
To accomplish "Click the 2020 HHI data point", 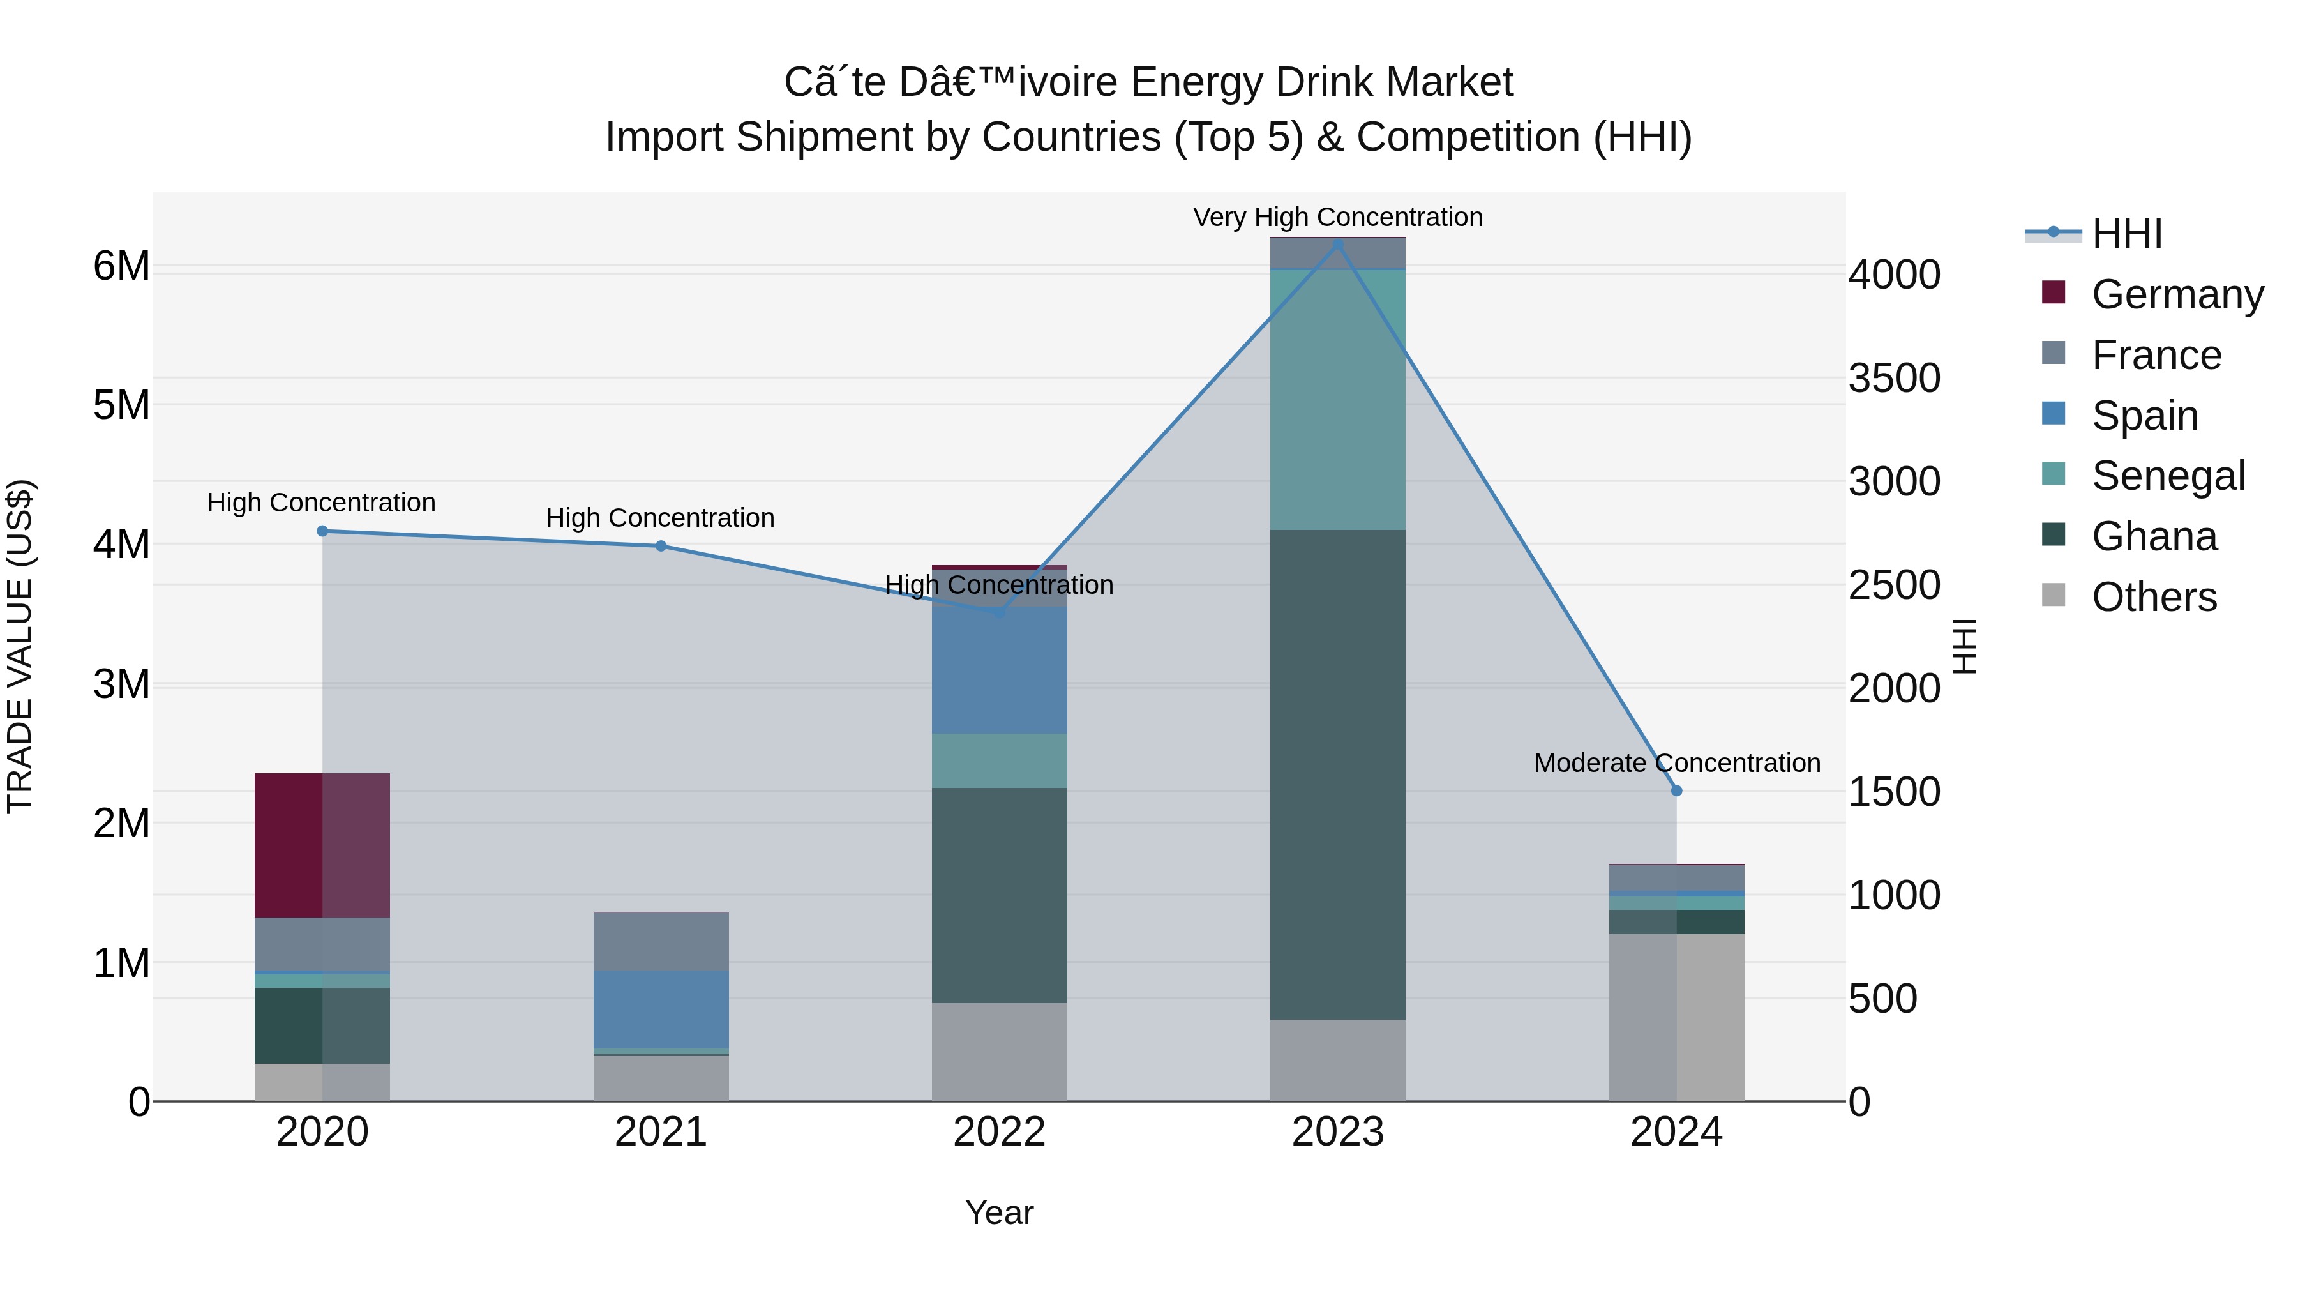I will click(x=323, y=531).
